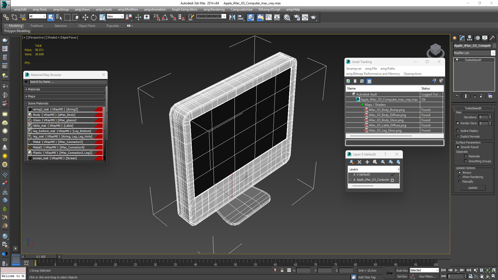Open Paths menu in Asset Tracking

coord(388,69)
